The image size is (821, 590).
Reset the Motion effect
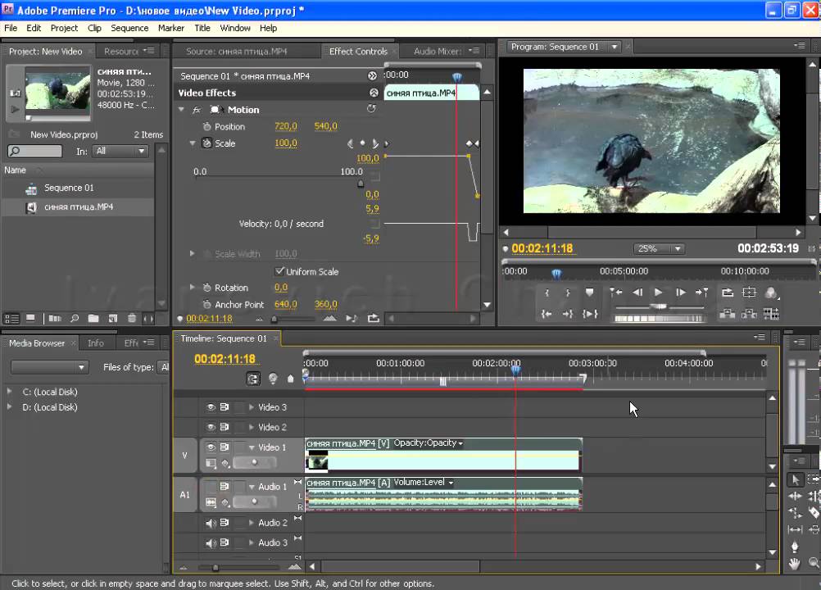coord(371,109)
